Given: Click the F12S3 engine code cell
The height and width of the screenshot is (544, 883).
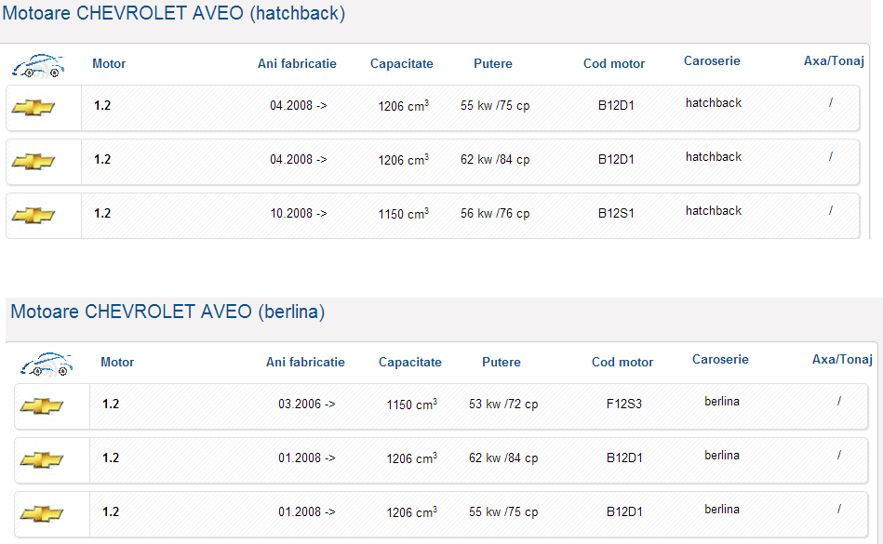Looking at the screenshot, I should (x=623, y=405).
